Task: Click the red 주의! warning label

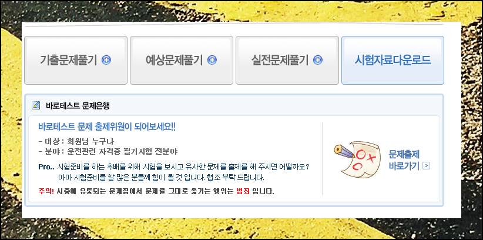Action: [46, 191]
